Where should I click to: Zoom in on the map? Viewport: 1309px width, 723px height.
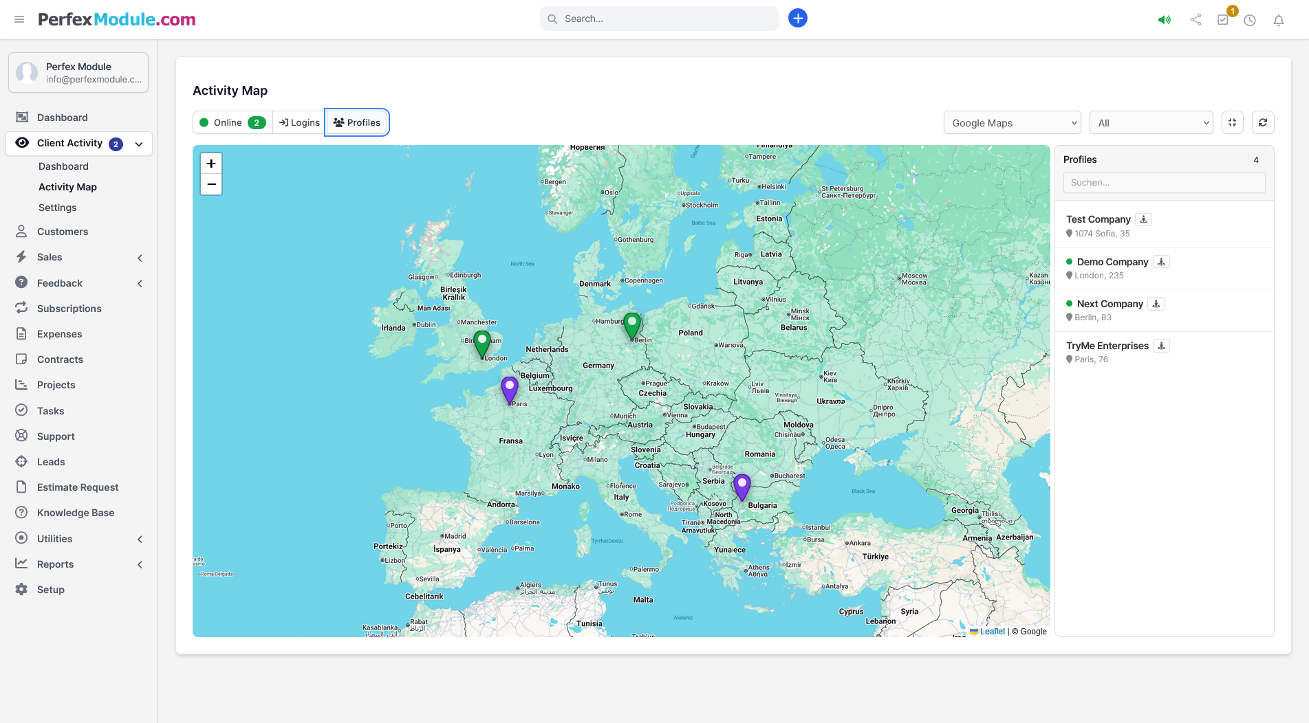coord(211,164)
